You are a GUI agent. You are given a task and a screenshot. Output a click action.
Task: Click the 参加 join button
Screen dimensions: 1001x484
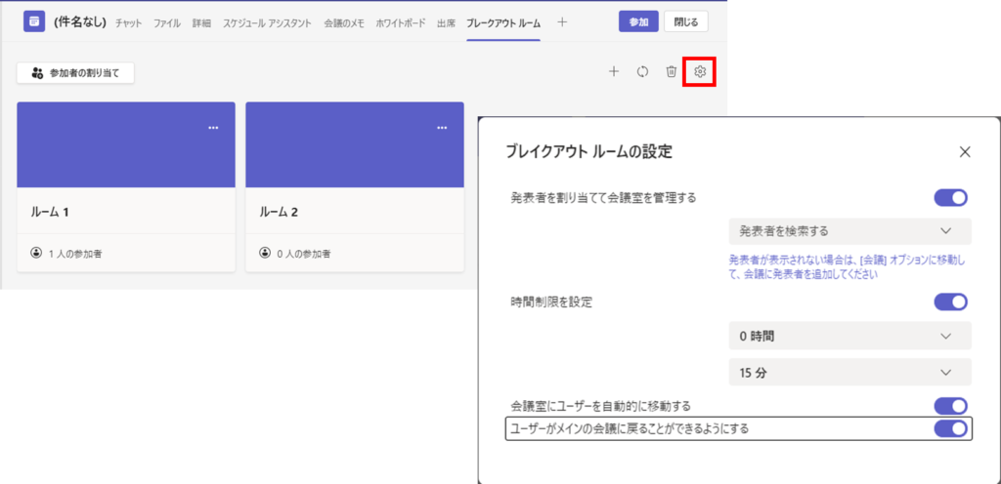point(638,22)
